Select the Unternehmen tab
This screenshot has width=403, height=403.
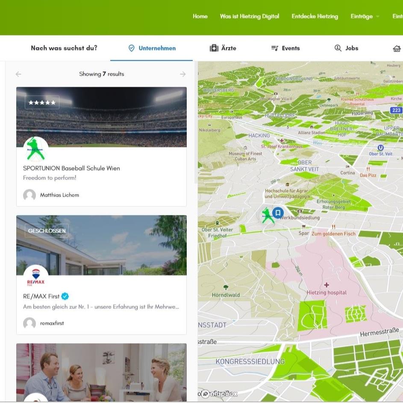click(x=152, y=48)
